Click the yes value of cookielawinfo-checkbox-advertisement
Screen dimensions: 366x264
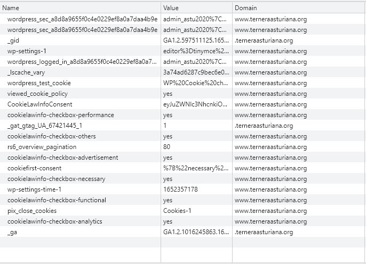point(168,158)
